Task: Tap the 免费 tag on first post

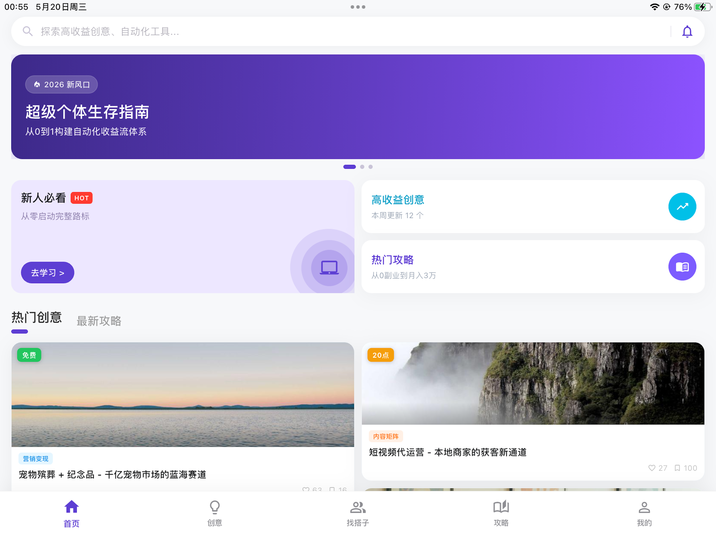Action: point(29,355)
